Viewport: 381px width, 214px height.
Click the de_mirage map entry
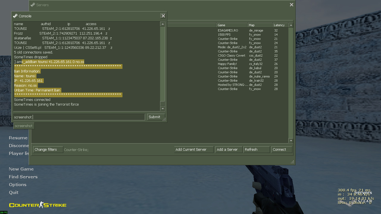click(256, 30)
